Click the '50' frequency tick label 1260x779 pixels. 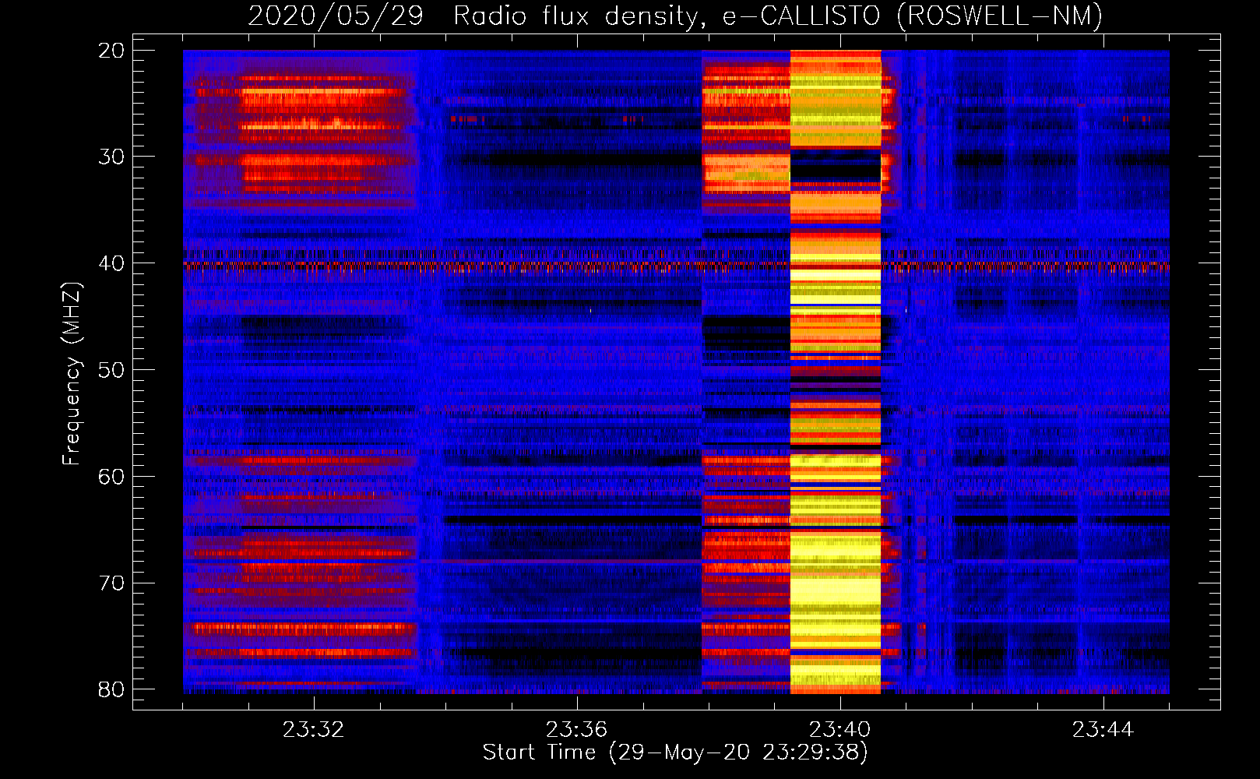pos(111,370)
